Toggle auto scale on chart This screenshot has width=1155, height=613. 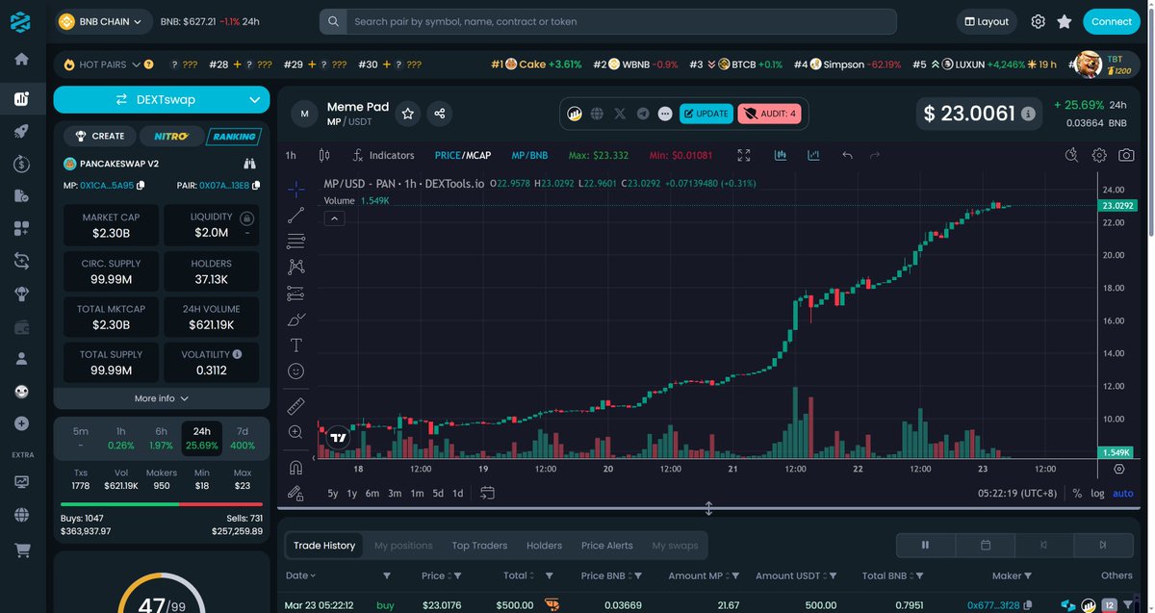tap(1123, 493)
